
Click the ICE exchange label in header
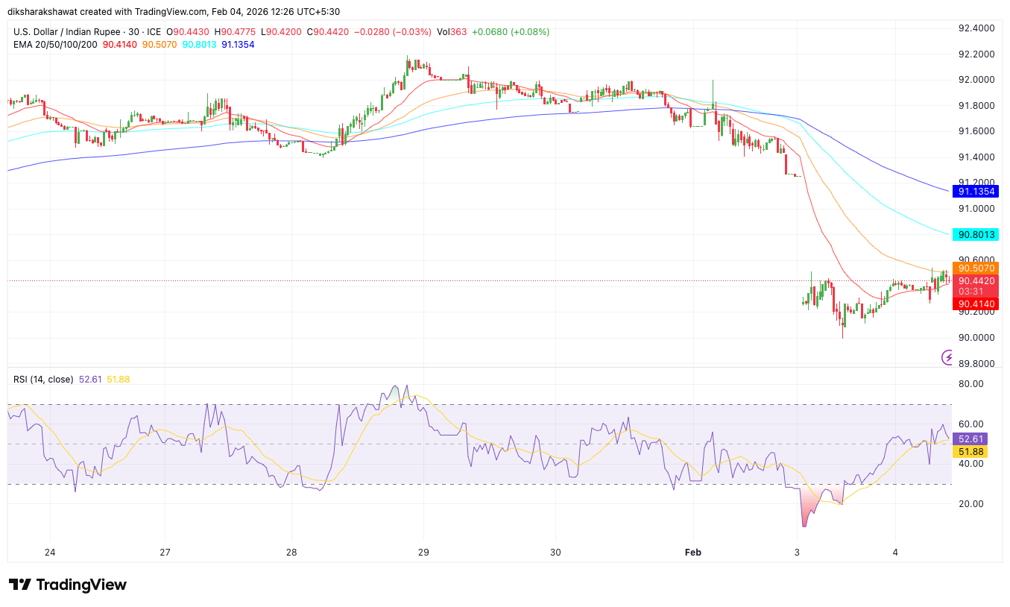click(x=154, y=32)
